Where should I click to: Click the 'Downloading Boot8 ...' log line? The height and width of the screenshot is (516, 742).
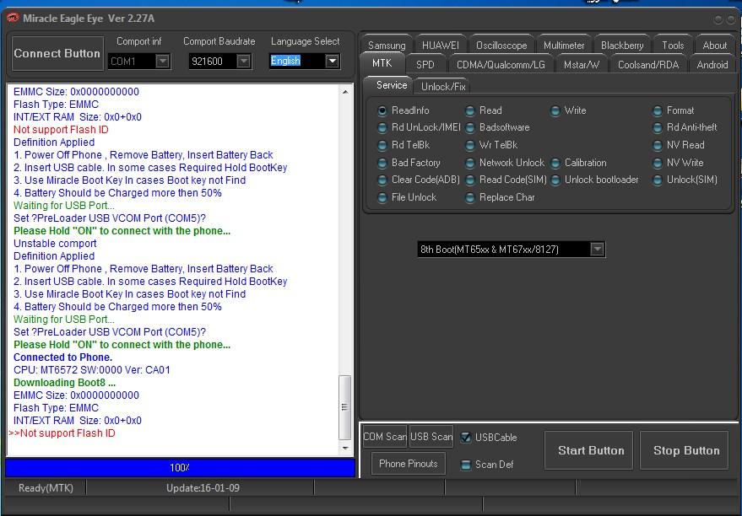point(64,383)
